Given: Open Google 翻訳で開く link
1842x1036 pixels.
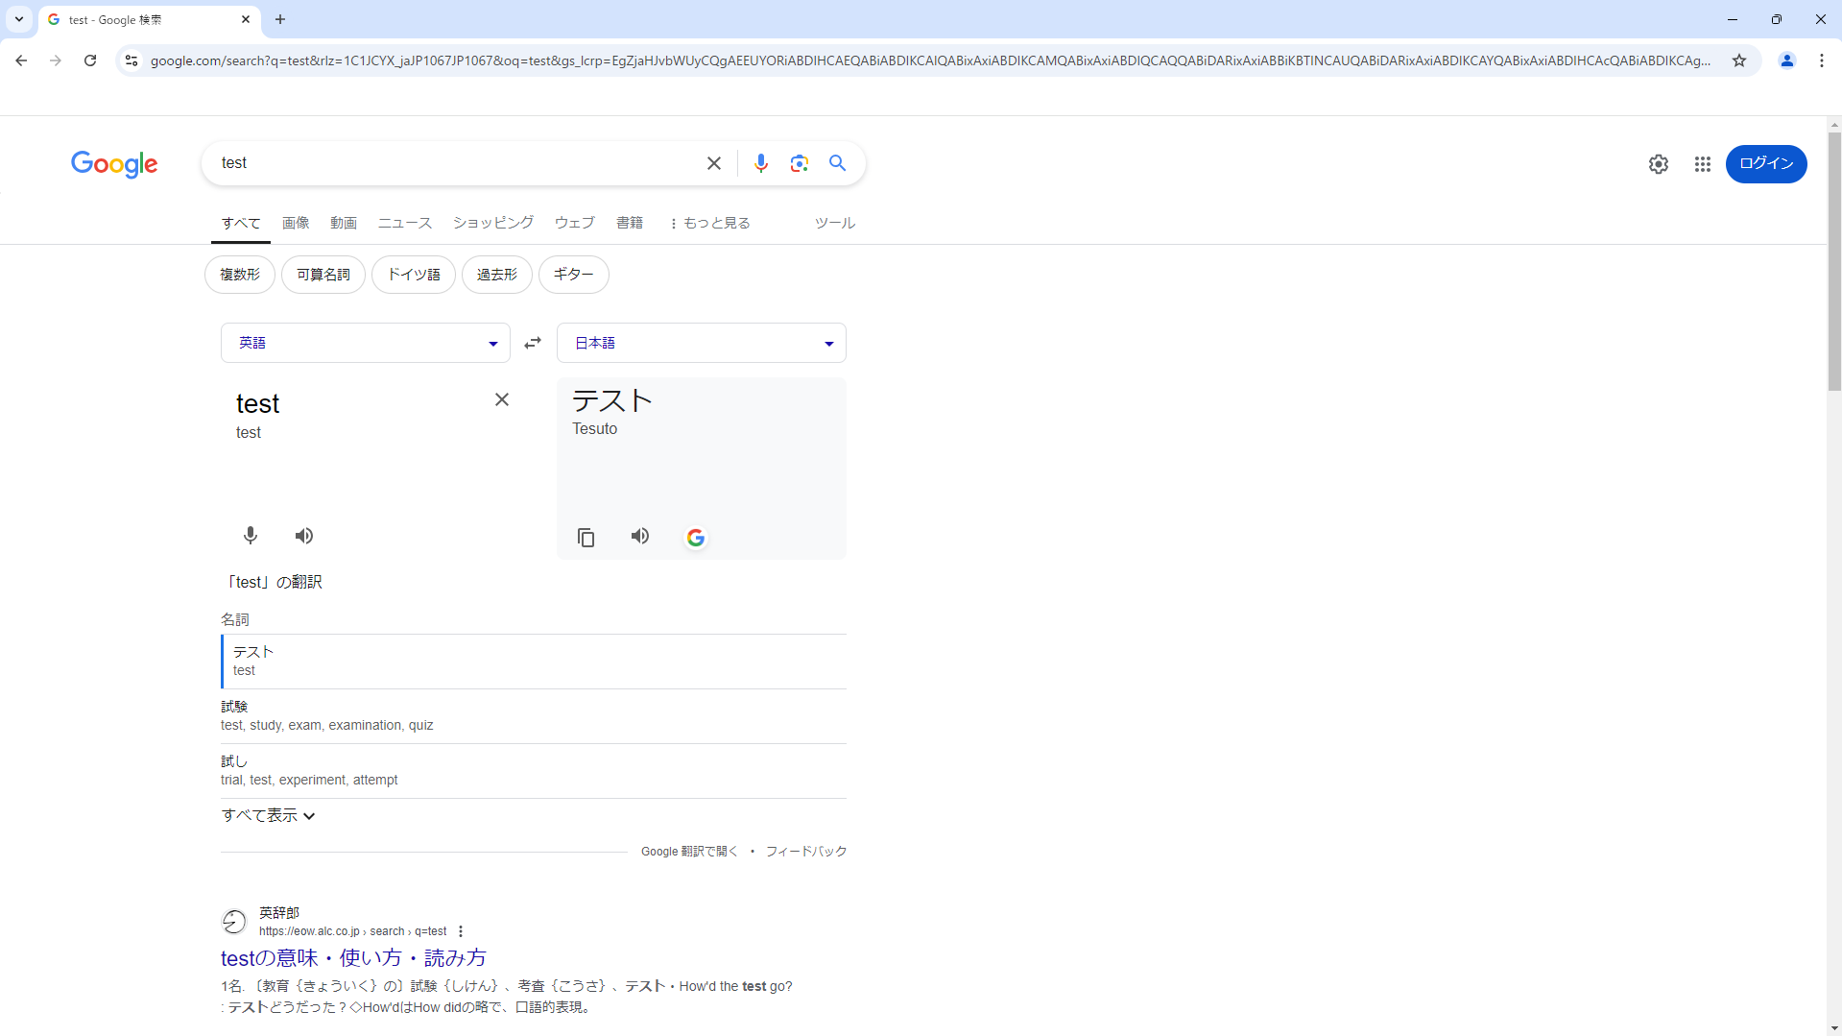Looking at the screenshot, I should 689,852.
